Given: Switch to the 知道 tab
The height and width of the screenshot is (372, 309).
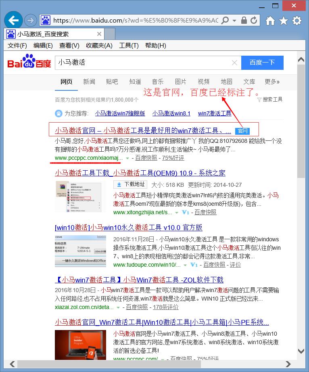Looking at the screenshot, I should pos(135,82).
